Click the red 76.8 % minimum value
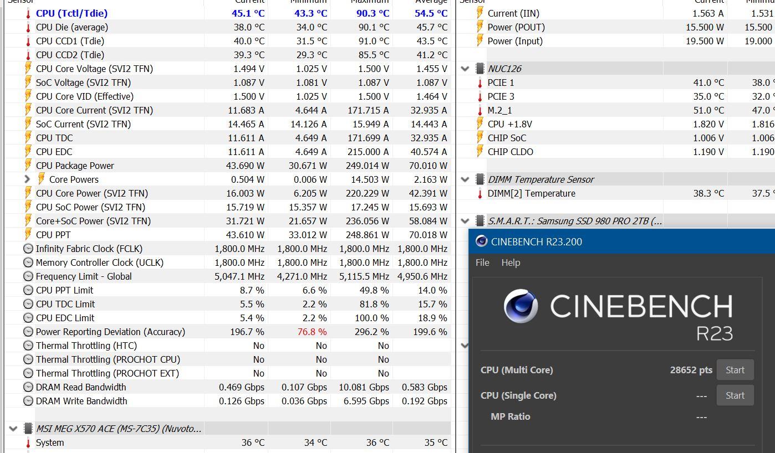 (312, 332)
